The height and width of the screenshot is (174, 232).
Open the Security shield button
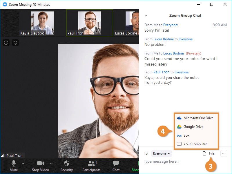pos(67,166)
